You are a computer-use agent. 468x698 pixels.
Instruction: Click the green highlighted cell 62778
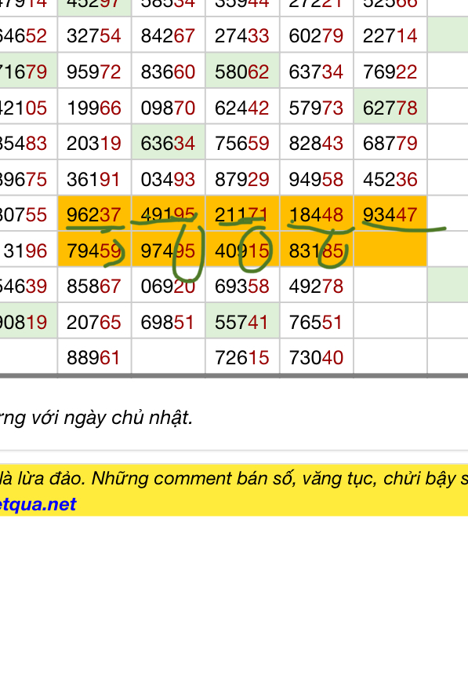(390, 107)
